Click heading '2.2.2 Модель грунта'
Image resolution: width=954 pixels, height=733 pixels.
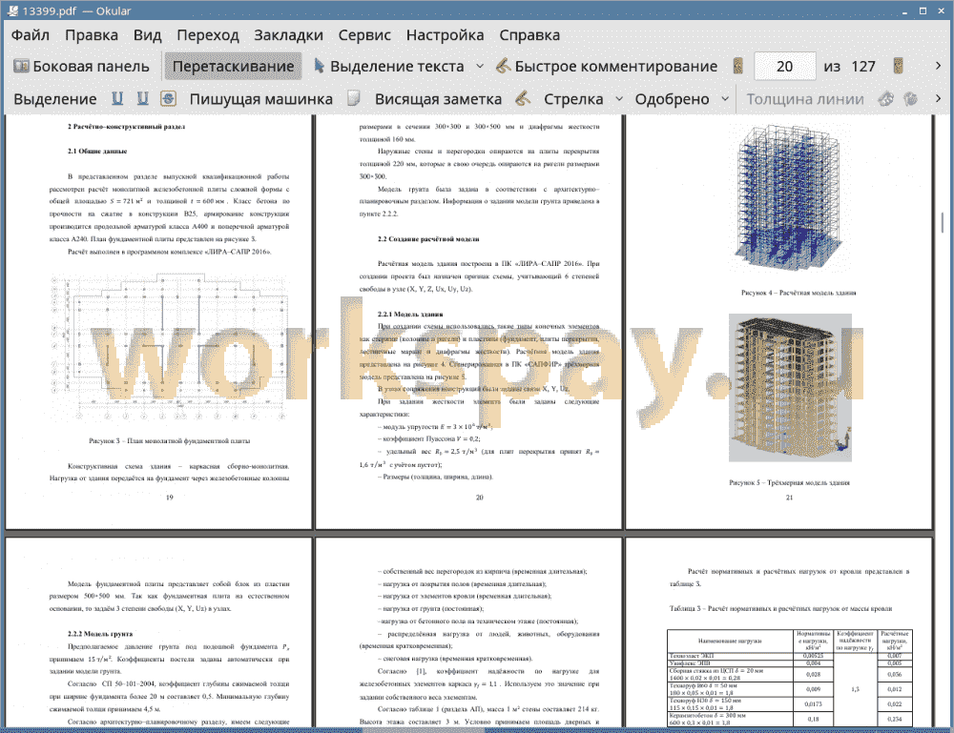[x=100, y=633]
